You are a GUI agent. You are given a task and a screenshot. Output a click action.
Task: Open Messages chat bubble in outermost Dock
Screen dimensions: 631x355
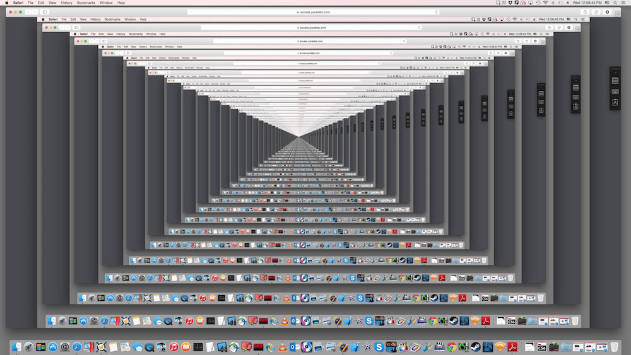tap(137, 347)
